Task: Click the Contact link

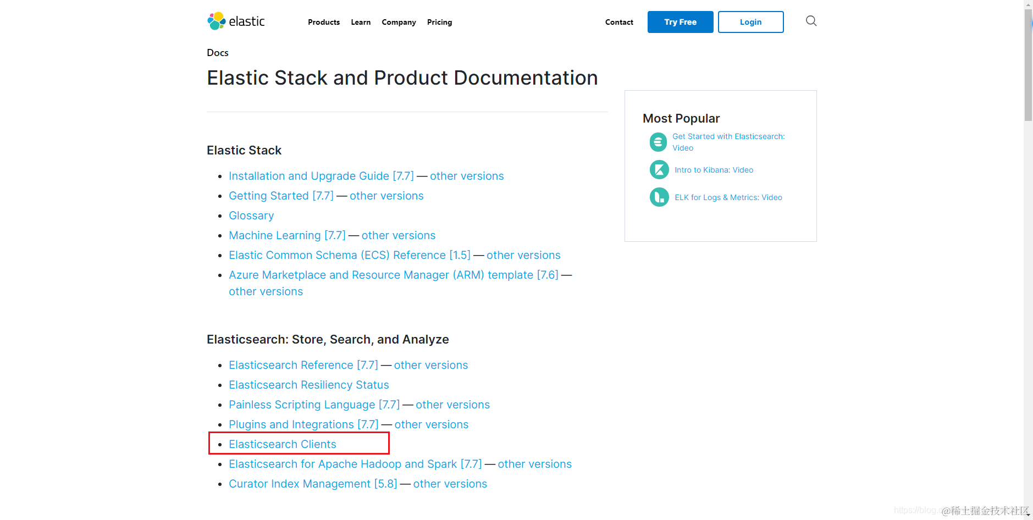Action: pyautogui.click(x=619, y=22)
